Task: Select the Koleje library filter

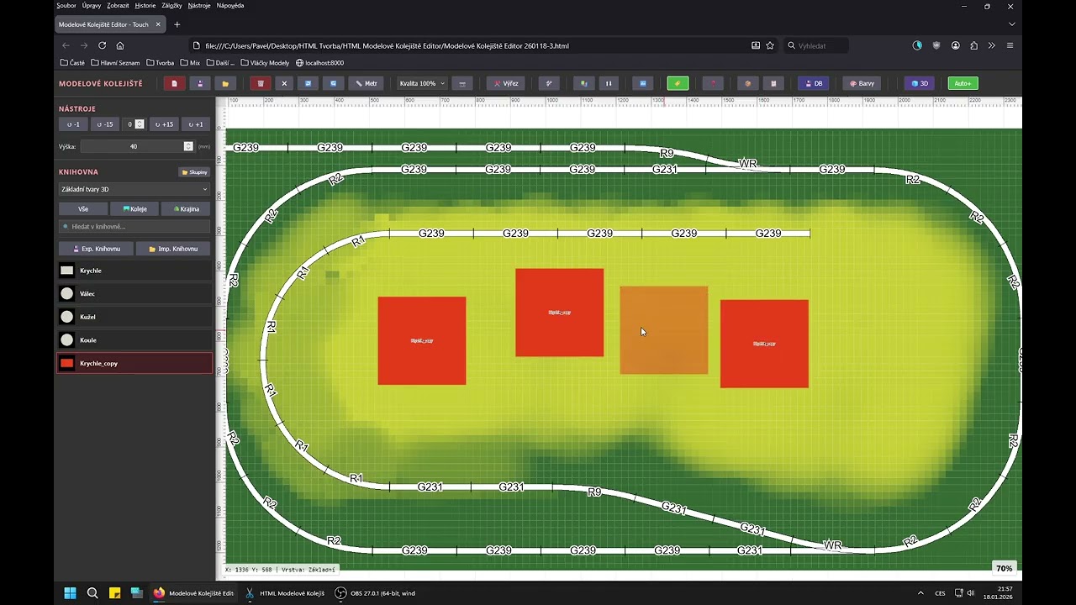Action: coord(134,209)
